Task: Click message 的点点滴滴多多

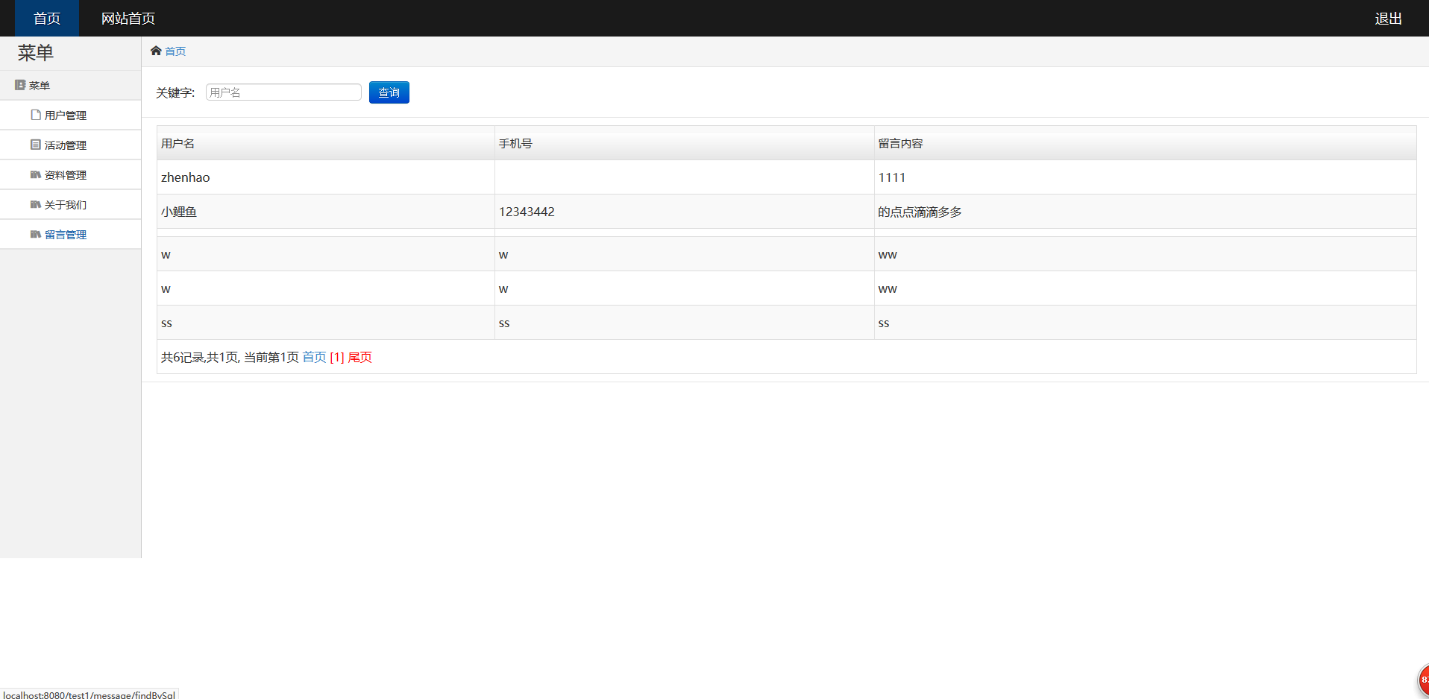Action: [x=920, y=212]
